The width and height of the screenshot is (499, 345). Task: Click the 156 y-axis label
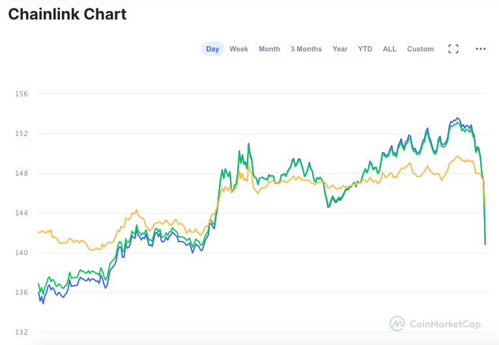21,94
